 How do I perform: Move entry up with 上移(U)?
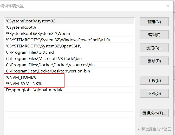coord(154,81)
